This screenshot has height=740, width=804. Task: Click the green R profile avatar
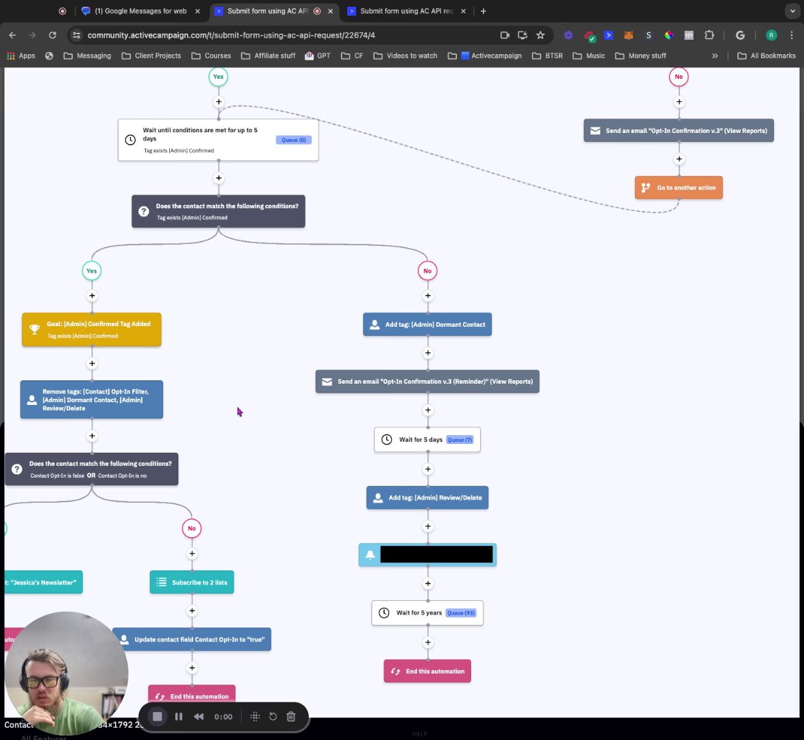point(771,35)
